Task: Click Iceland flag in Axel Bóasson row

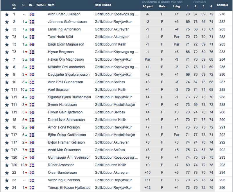Action: (x=32, y=90)
